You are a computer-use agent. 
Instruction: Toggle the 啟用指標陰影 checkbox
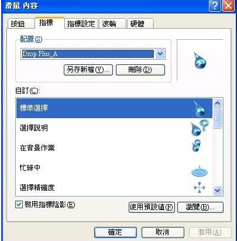tap(19, 205)
